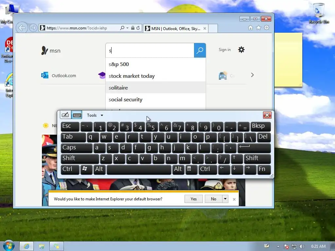Open Windows Explorer folder taskbar icon
Screen dimensions: 335x251
pyautogui.click(x=42, y=246)
